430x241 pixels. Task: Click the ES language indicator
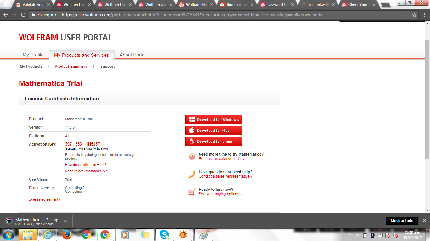349,234
